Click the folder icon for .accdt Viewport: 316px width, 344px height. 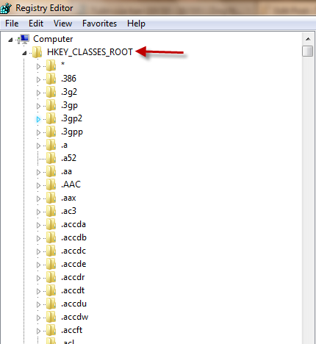click(x=51, y=290)
